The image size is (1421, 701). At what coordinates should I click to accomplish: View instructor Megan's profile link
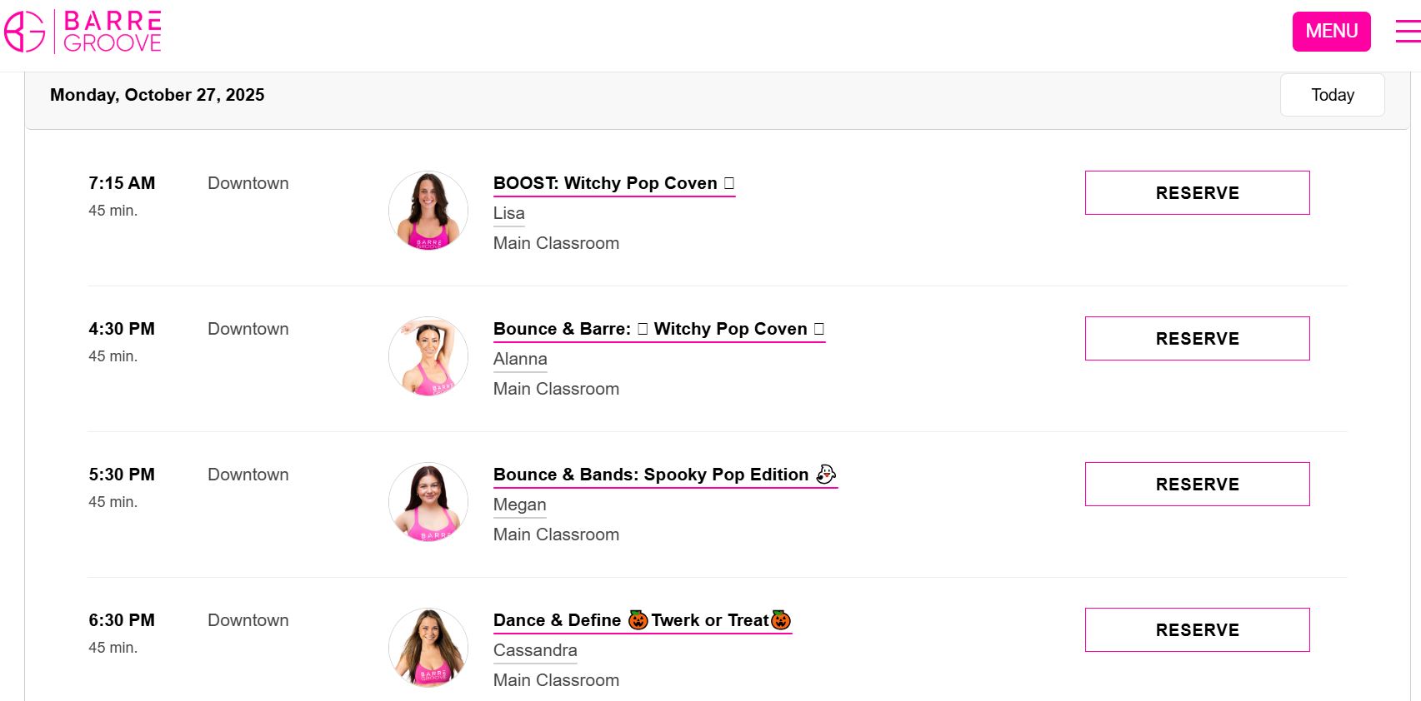point(519,505)
